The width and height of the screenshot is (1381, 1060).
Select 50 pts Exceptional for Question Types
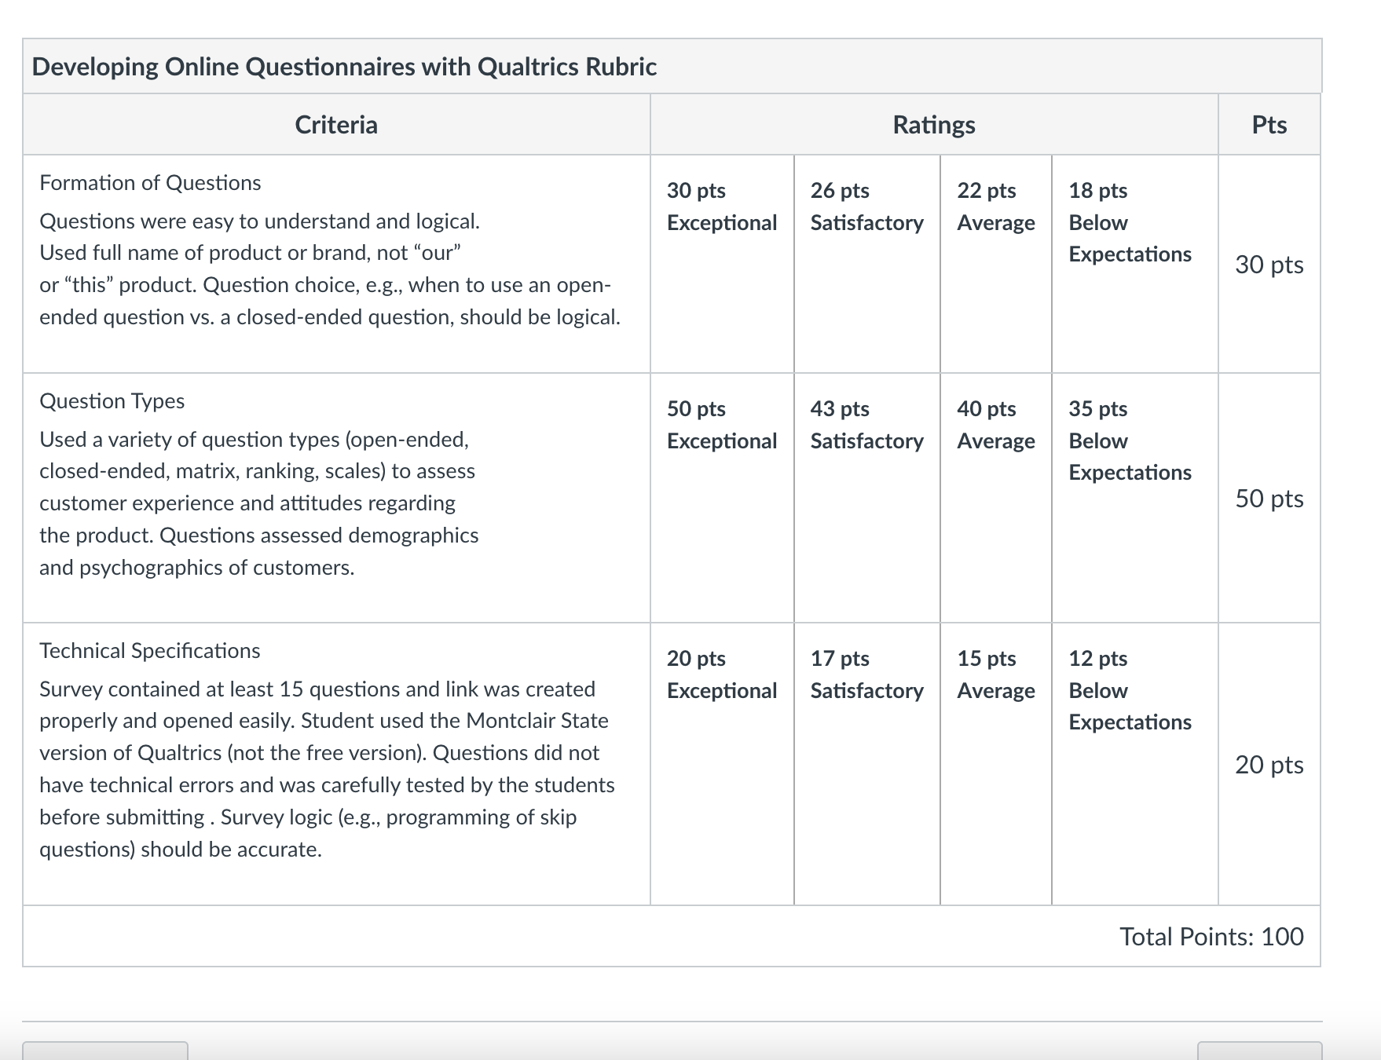[722, 498]
